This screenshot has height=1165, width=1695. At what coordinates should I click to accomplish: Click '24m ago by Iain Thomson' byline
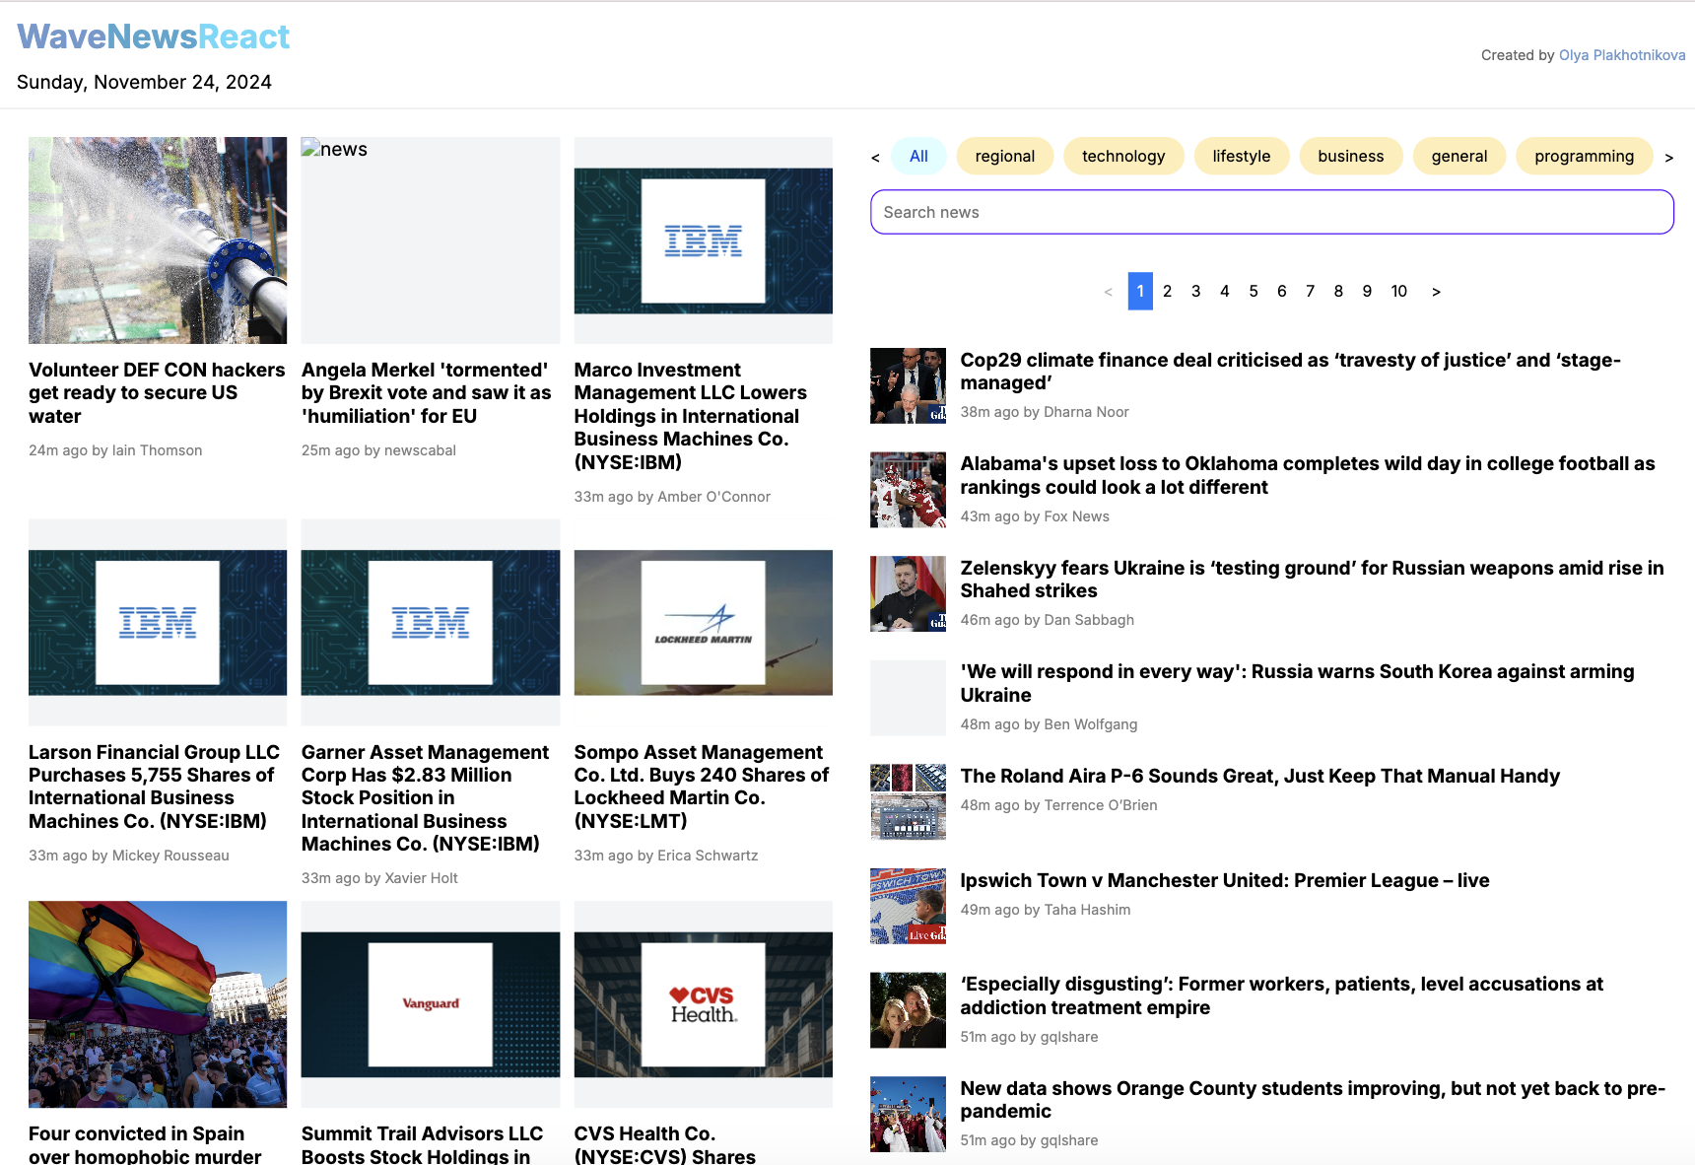[x=115, y=450]
